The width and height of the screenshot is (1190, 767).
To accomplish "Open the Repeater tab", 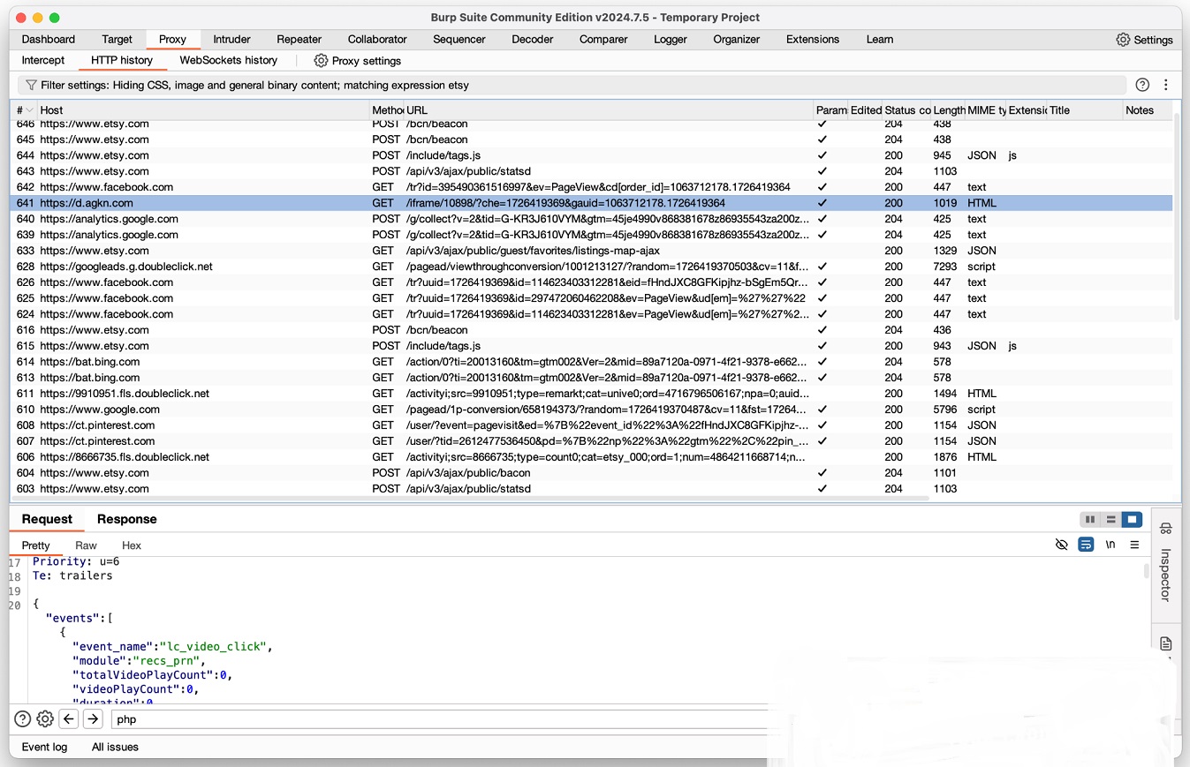I will pyautogui.click(x=299, y=40).
